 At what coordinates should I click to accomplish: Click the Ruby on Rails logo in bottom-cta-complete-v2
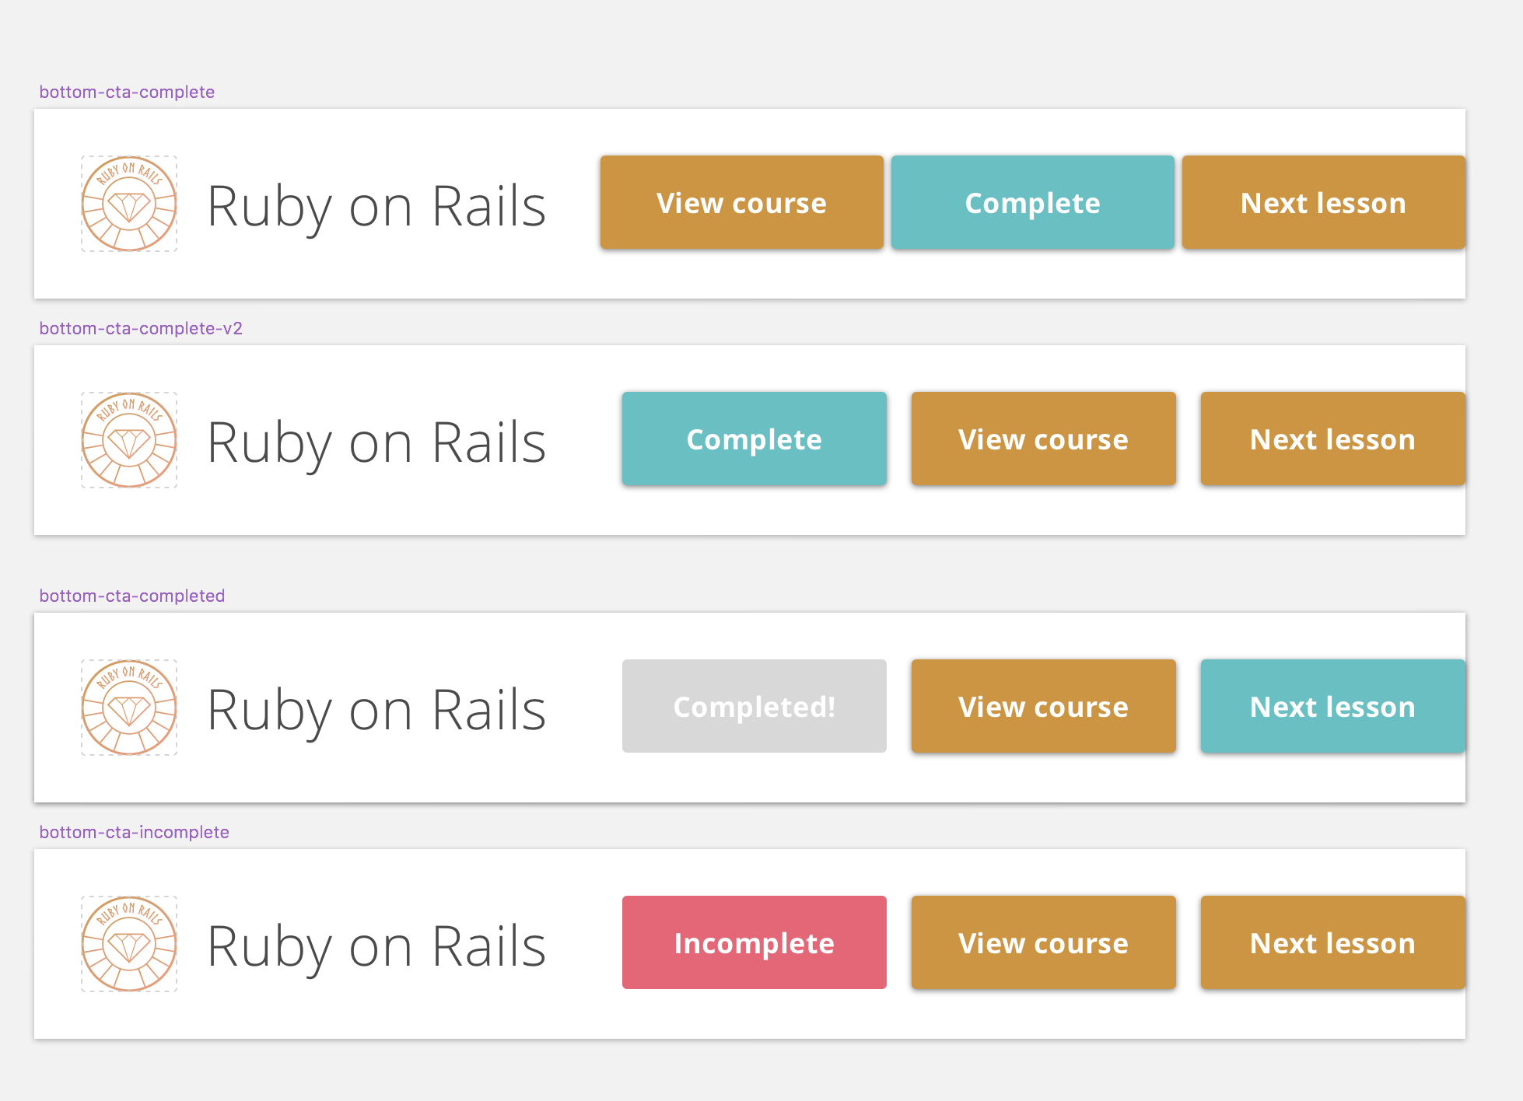[x=129, y=440]
